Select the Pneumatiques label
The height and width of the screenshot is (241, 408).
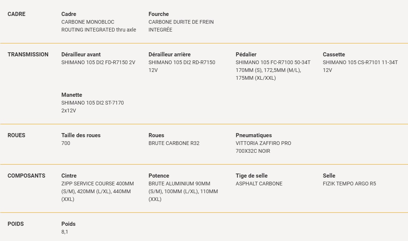pyautogui.click(x=254, y=135)
